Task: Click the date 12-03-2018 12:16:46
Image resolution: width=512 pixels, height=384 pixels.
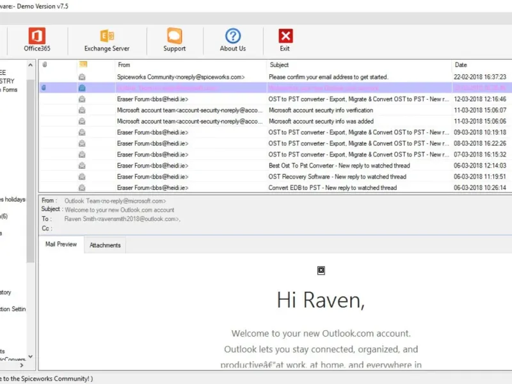Action: [x=479, y=99]
